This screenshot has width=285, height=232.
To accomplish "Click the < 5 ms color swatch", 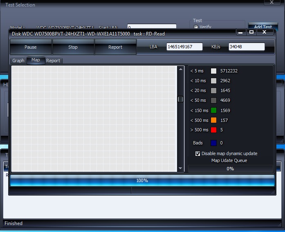I will (x=213, y=71).
